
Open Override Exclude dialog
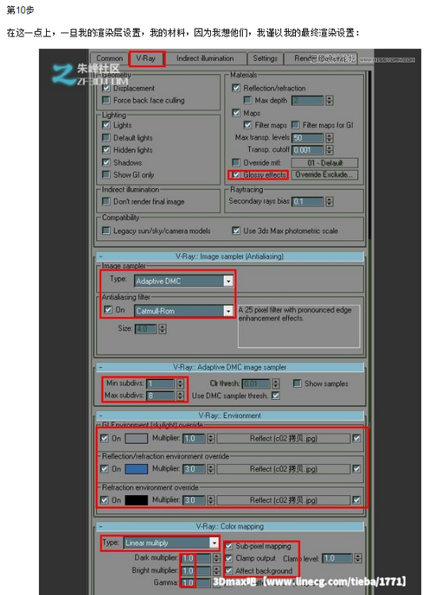click(325, 175)
